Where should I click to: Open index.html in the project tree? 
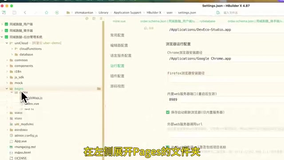23,152
